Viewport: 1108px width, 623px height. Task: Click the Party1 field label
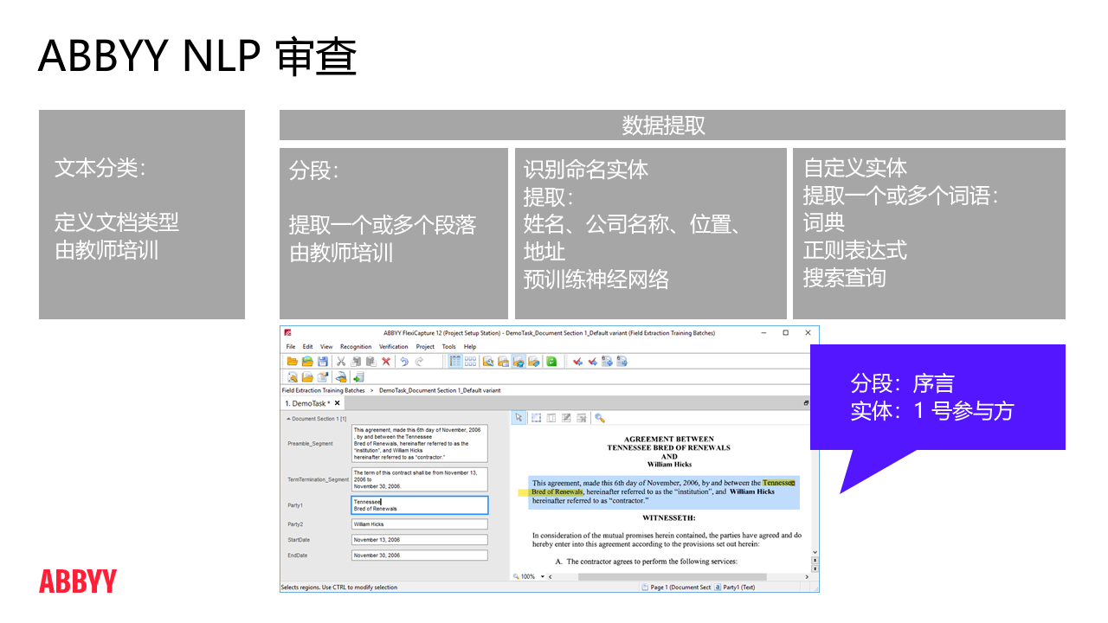point(295,505)
